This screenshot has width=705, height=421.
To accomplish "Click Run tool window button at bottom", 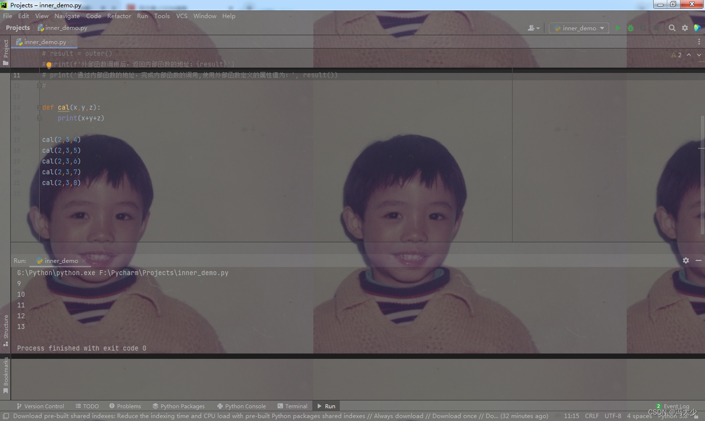I will (x=327, y=406).
